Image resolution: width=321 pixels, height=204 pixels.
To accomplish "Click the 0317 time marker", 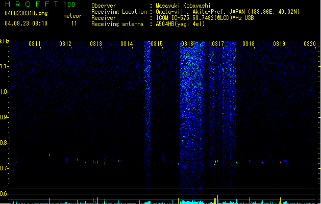I will [x=218, y=44].
